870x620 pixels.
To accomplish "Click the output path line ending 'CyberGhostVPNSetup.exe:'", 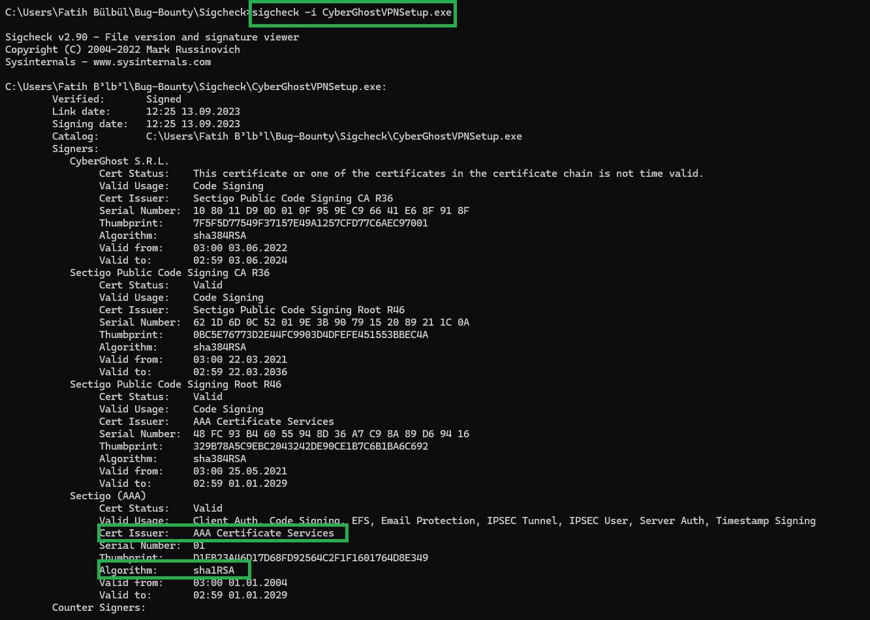I will pos(196,87).
